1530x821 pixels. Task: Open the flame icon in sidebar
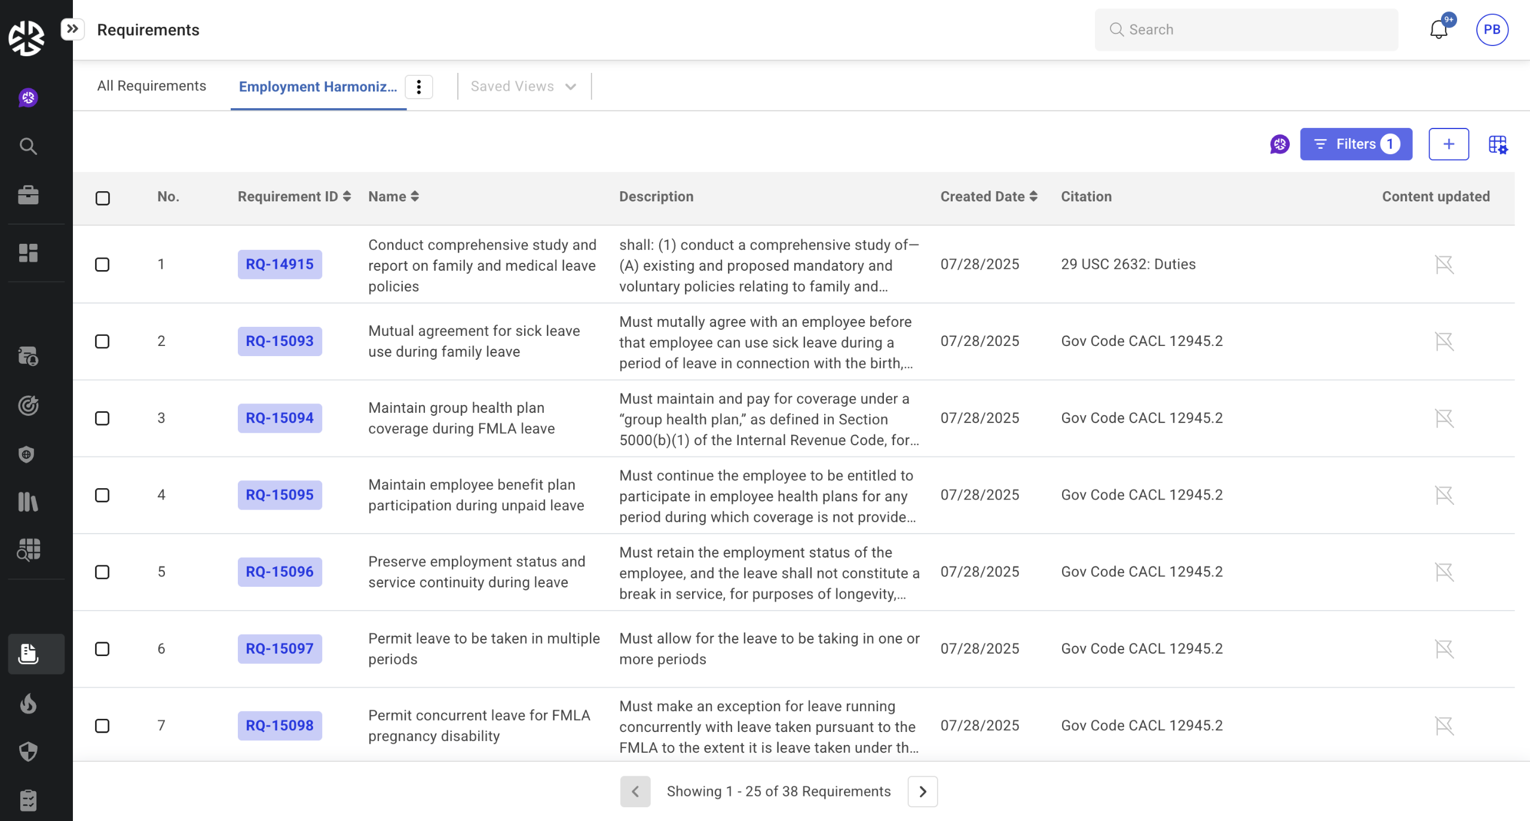[x=28, y=704]
